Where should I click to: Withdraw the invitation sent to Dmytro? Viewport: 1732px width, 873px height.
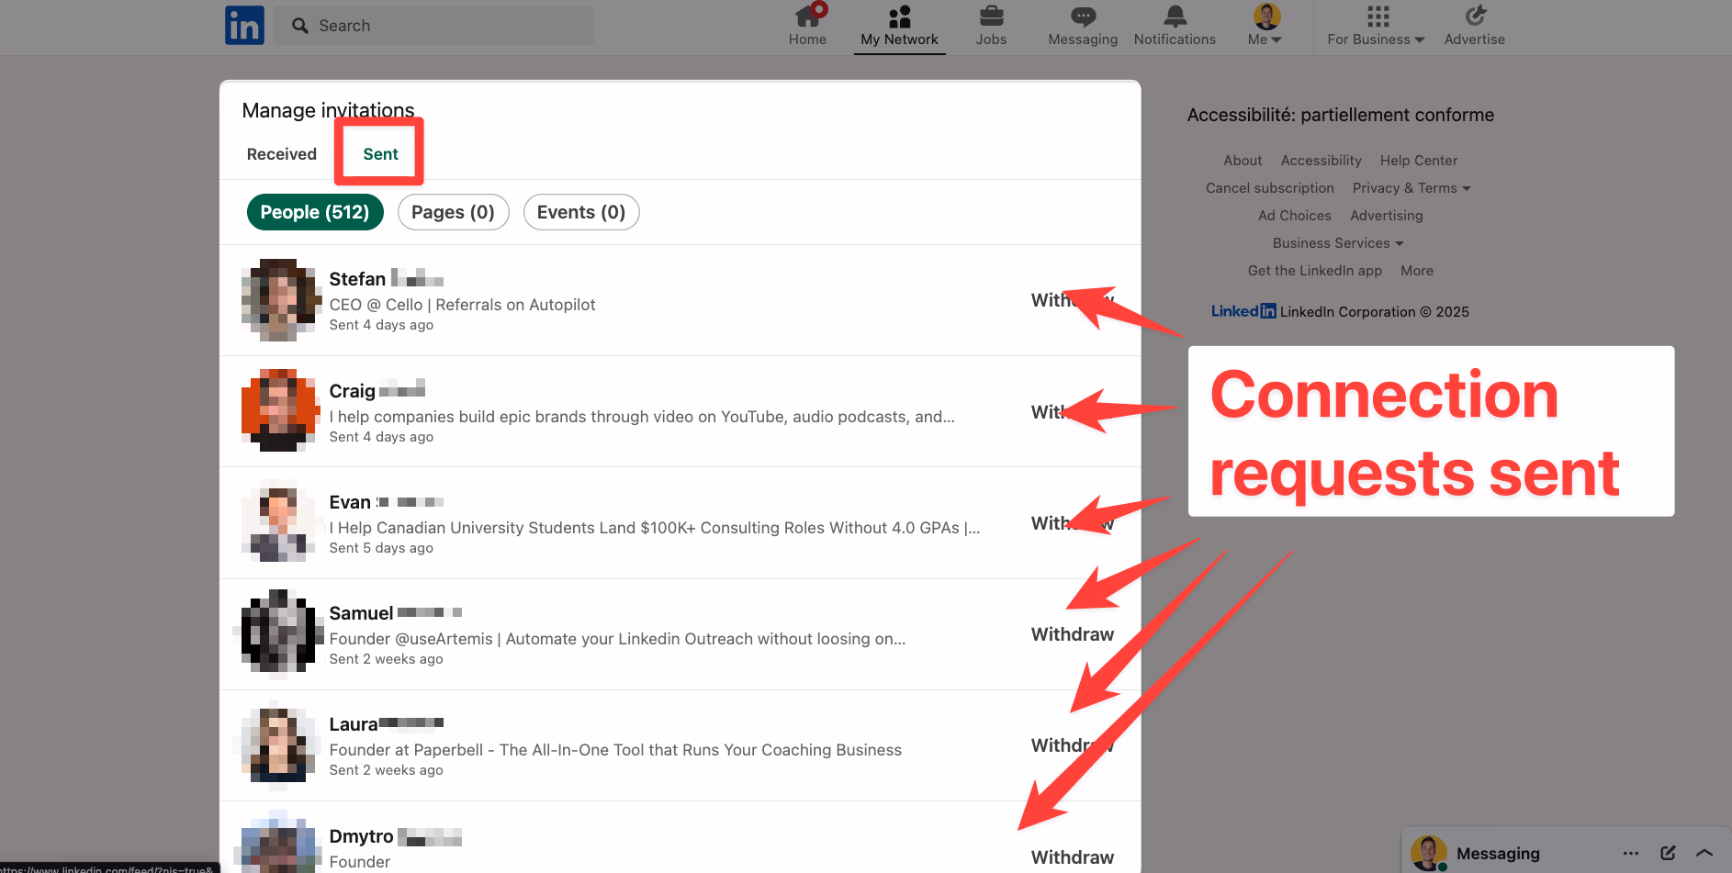coord(1072,857)
